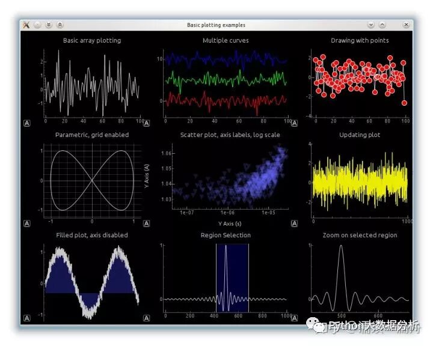This screenshot has width=433, height=346.
Task: Click the blue shaded selection region
Action: click(232, 278)
